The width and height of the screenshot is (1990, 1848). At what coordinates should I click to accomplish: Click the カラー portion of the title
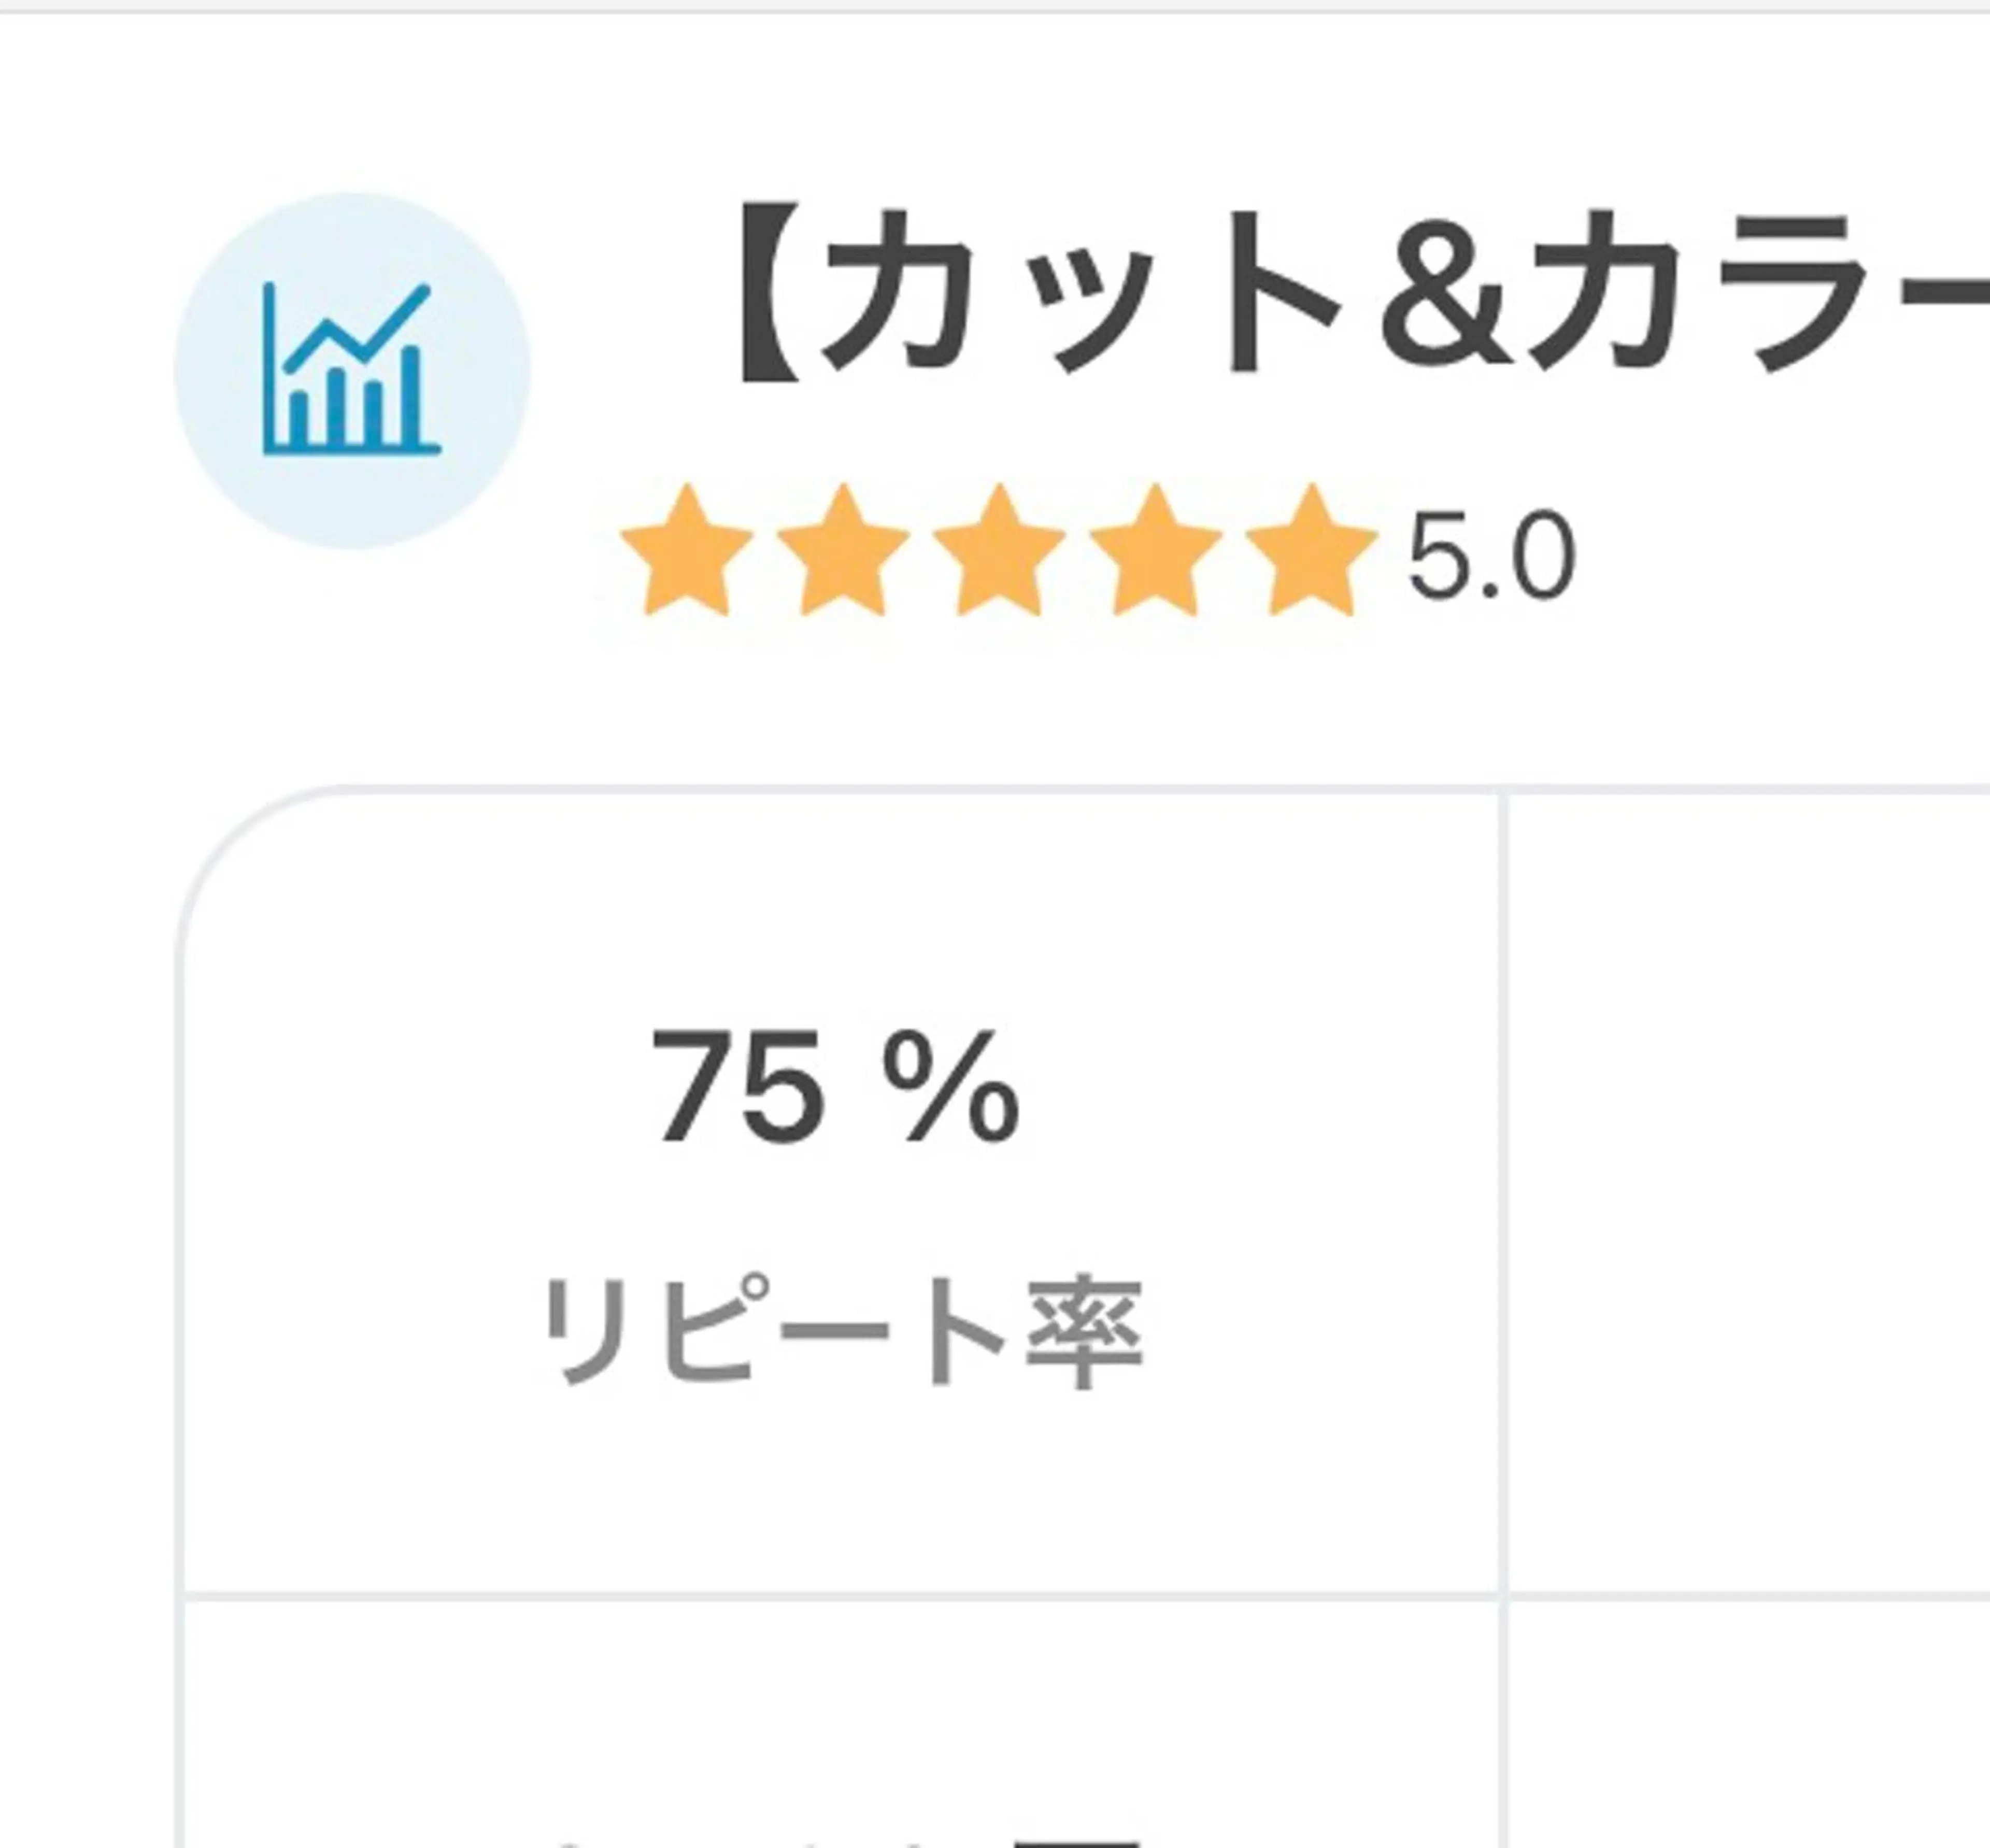coord(1750,293)
